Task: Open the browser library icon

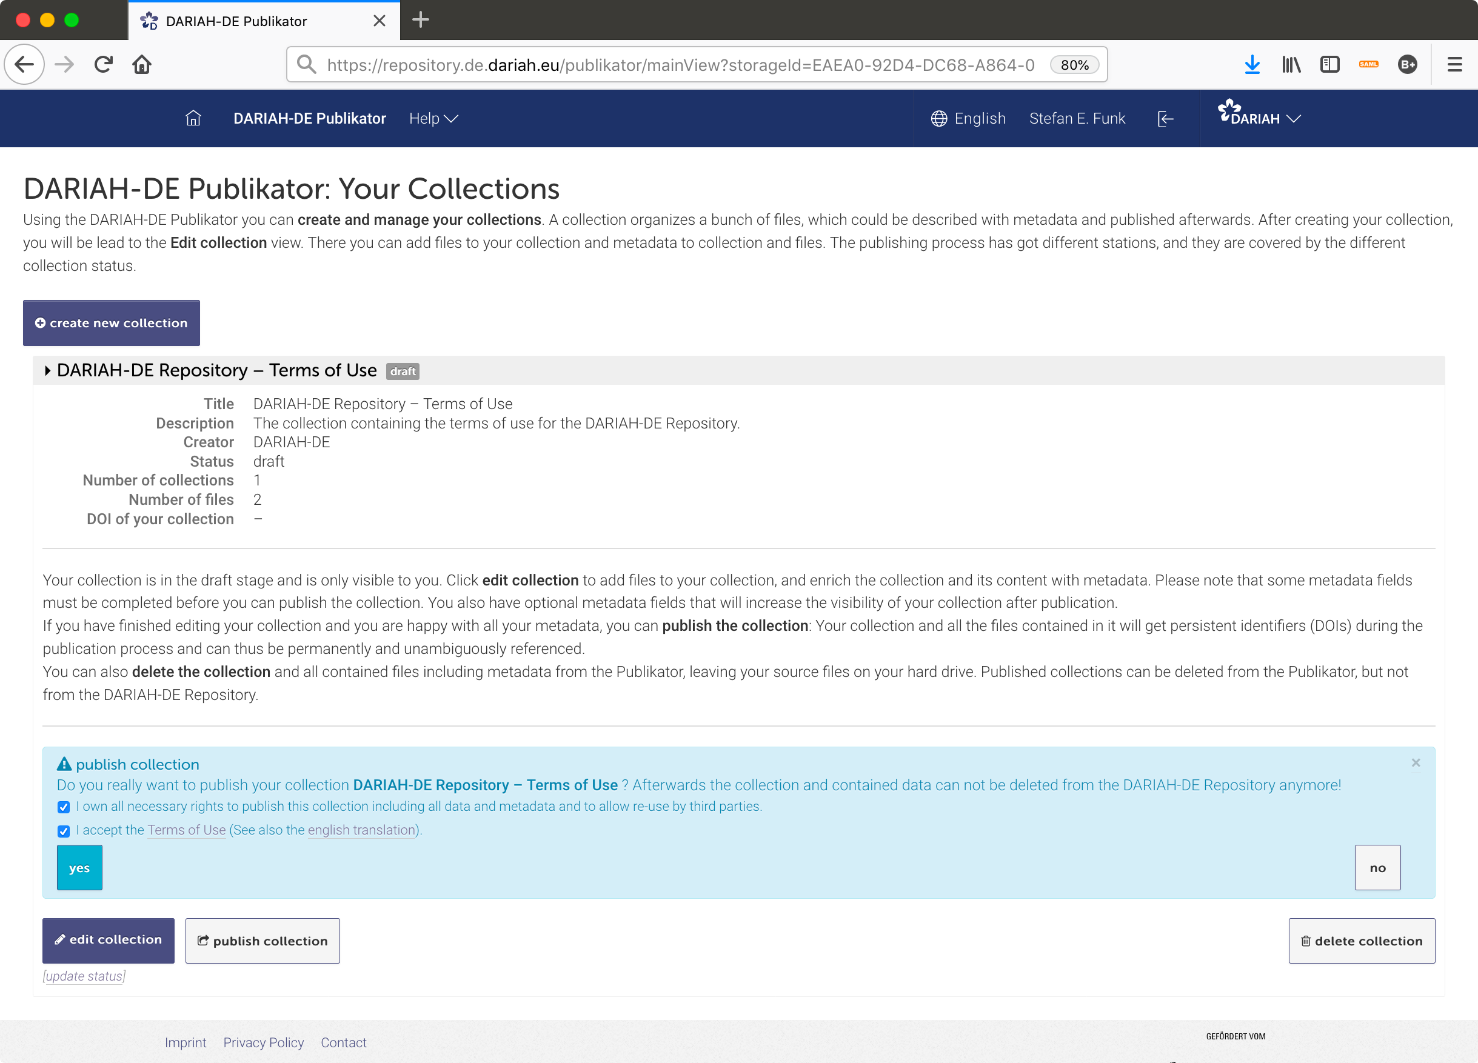Action: 1291,64
